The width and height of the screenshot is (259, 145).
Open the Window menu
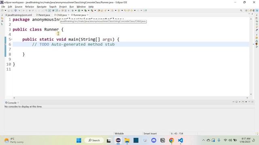[x=81, y=7]
